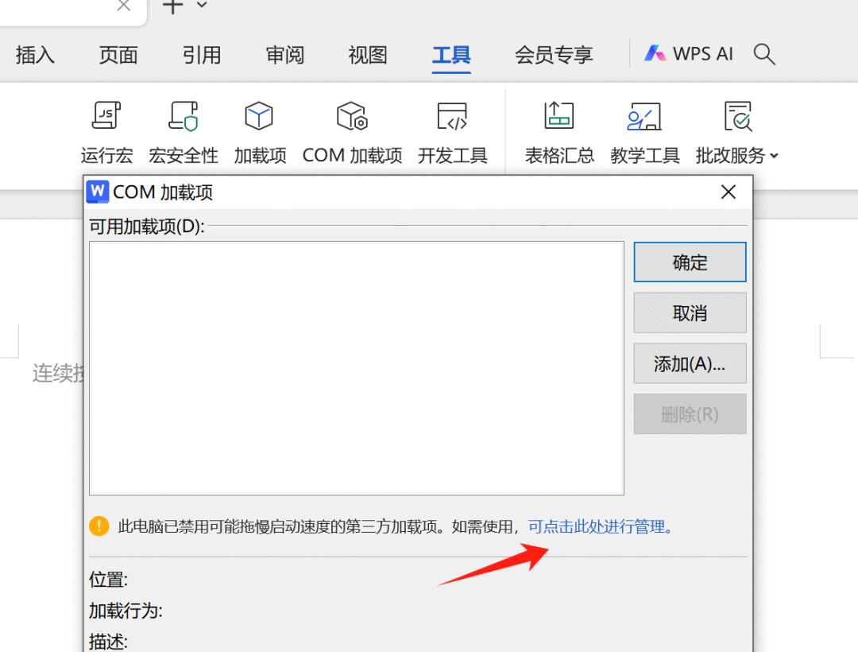The height and width of the screenshot is (652, 858).
Task: Open 宏安全性 macro security settings
Action: click(183, 131)
